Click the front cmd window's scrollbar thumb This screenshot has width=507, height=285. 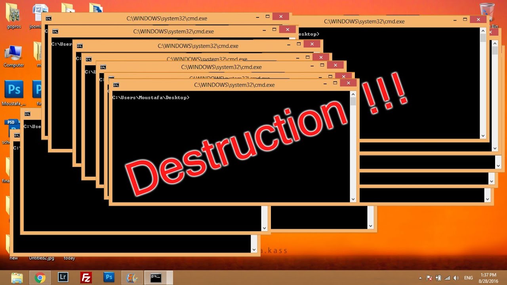353,101
